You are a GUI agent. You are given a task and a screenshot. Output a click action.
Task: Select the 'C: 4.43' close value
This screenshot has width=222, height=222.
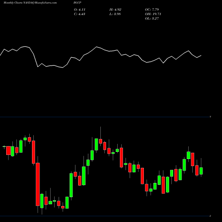click(x=79, y=14)
